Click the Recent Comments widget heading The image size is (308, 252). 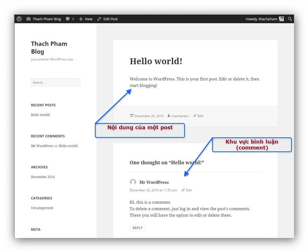pos(48,136)
